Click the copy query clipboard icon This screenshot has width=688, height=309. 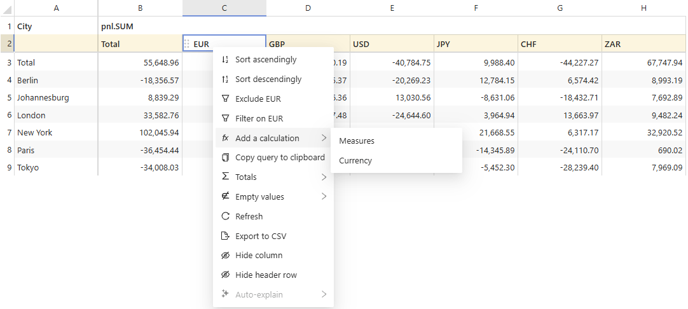[225, 158]
